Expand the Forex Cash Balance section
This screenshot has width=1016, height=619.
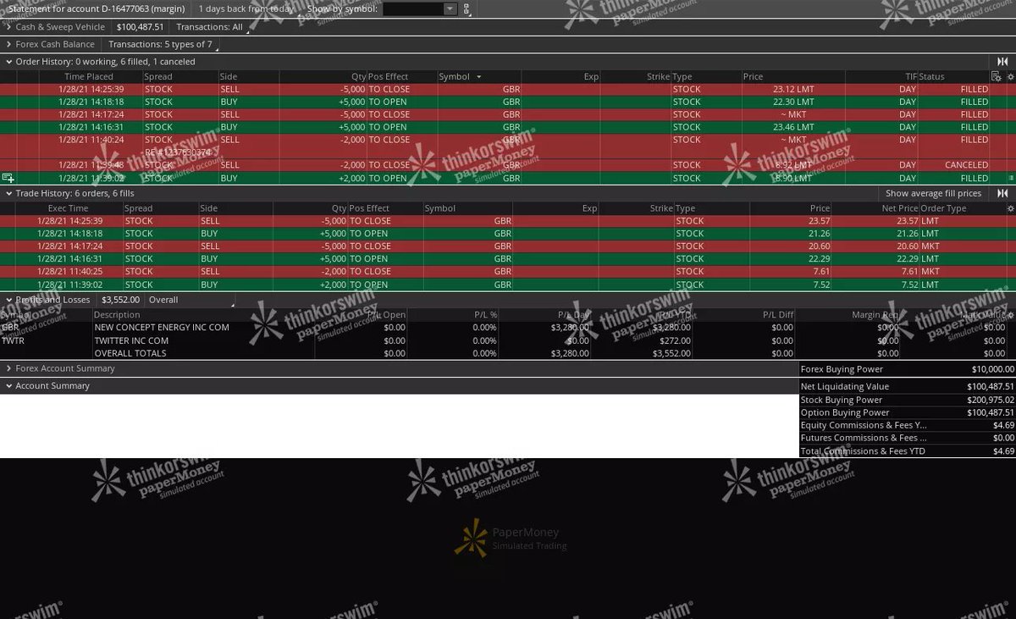point(8,44)
